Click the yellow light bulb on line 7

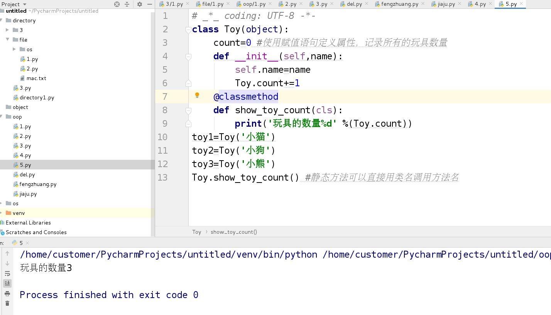click(197, 95)
